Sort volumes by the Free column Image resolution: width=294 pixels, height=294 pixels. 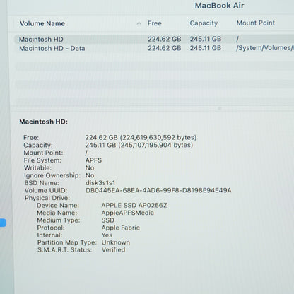(x=155, y=23)
